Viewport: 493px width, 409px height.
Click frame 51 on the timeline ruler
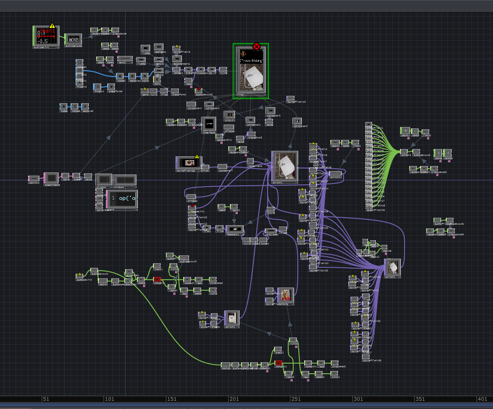click(x=45, y=399)
